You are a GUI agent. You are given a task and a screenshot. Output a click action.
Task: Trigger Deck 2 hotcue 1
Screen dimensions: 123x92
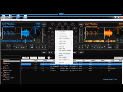[115, 45]
